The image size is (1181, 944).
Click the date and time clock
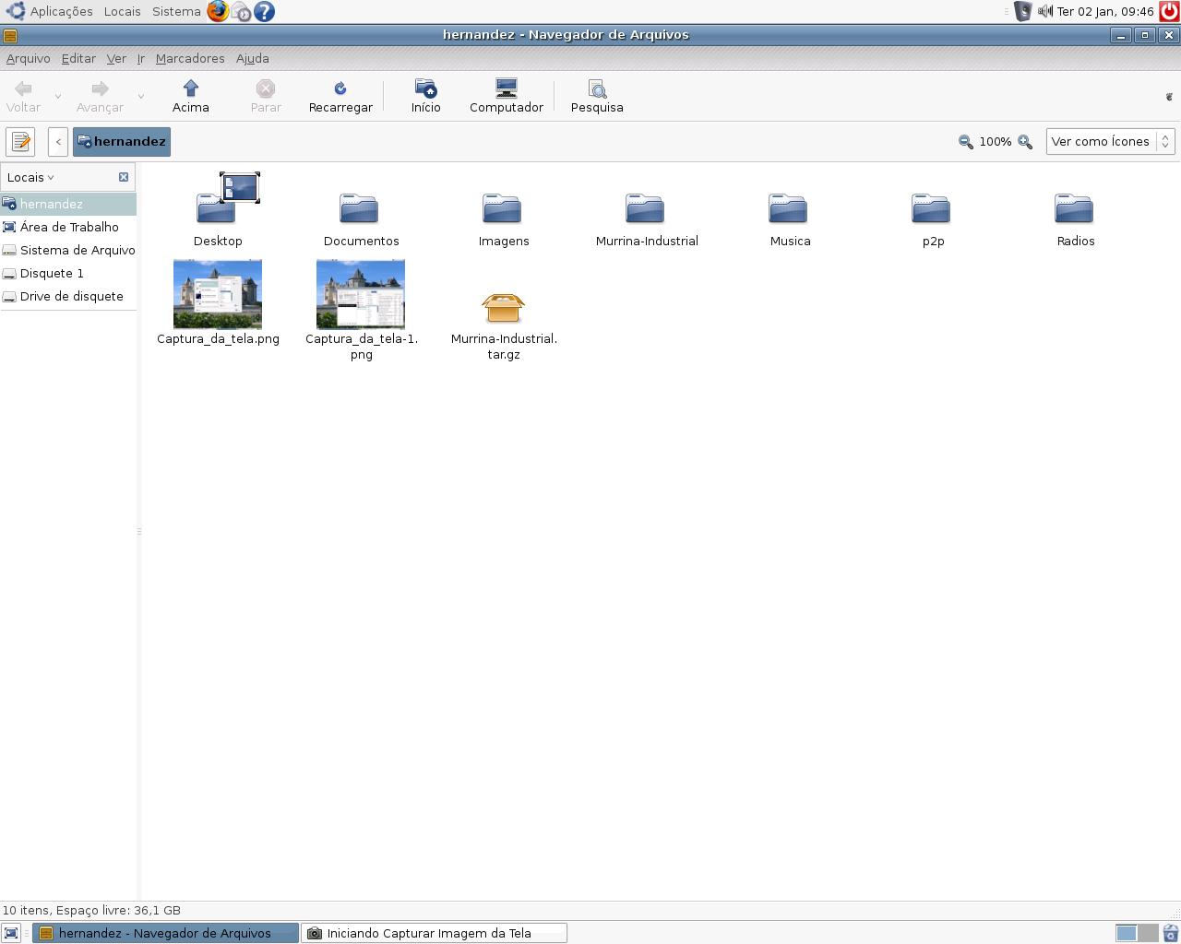pos(1105,11)
